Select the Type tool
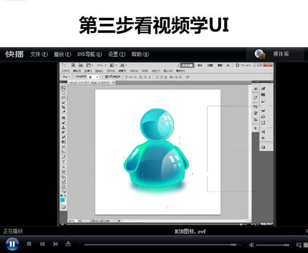 (63, 162)
